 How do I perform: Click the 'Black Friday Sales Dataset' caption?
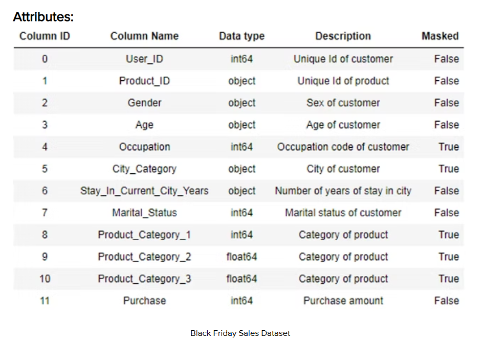pyautogui.click(x=240, y=333)
